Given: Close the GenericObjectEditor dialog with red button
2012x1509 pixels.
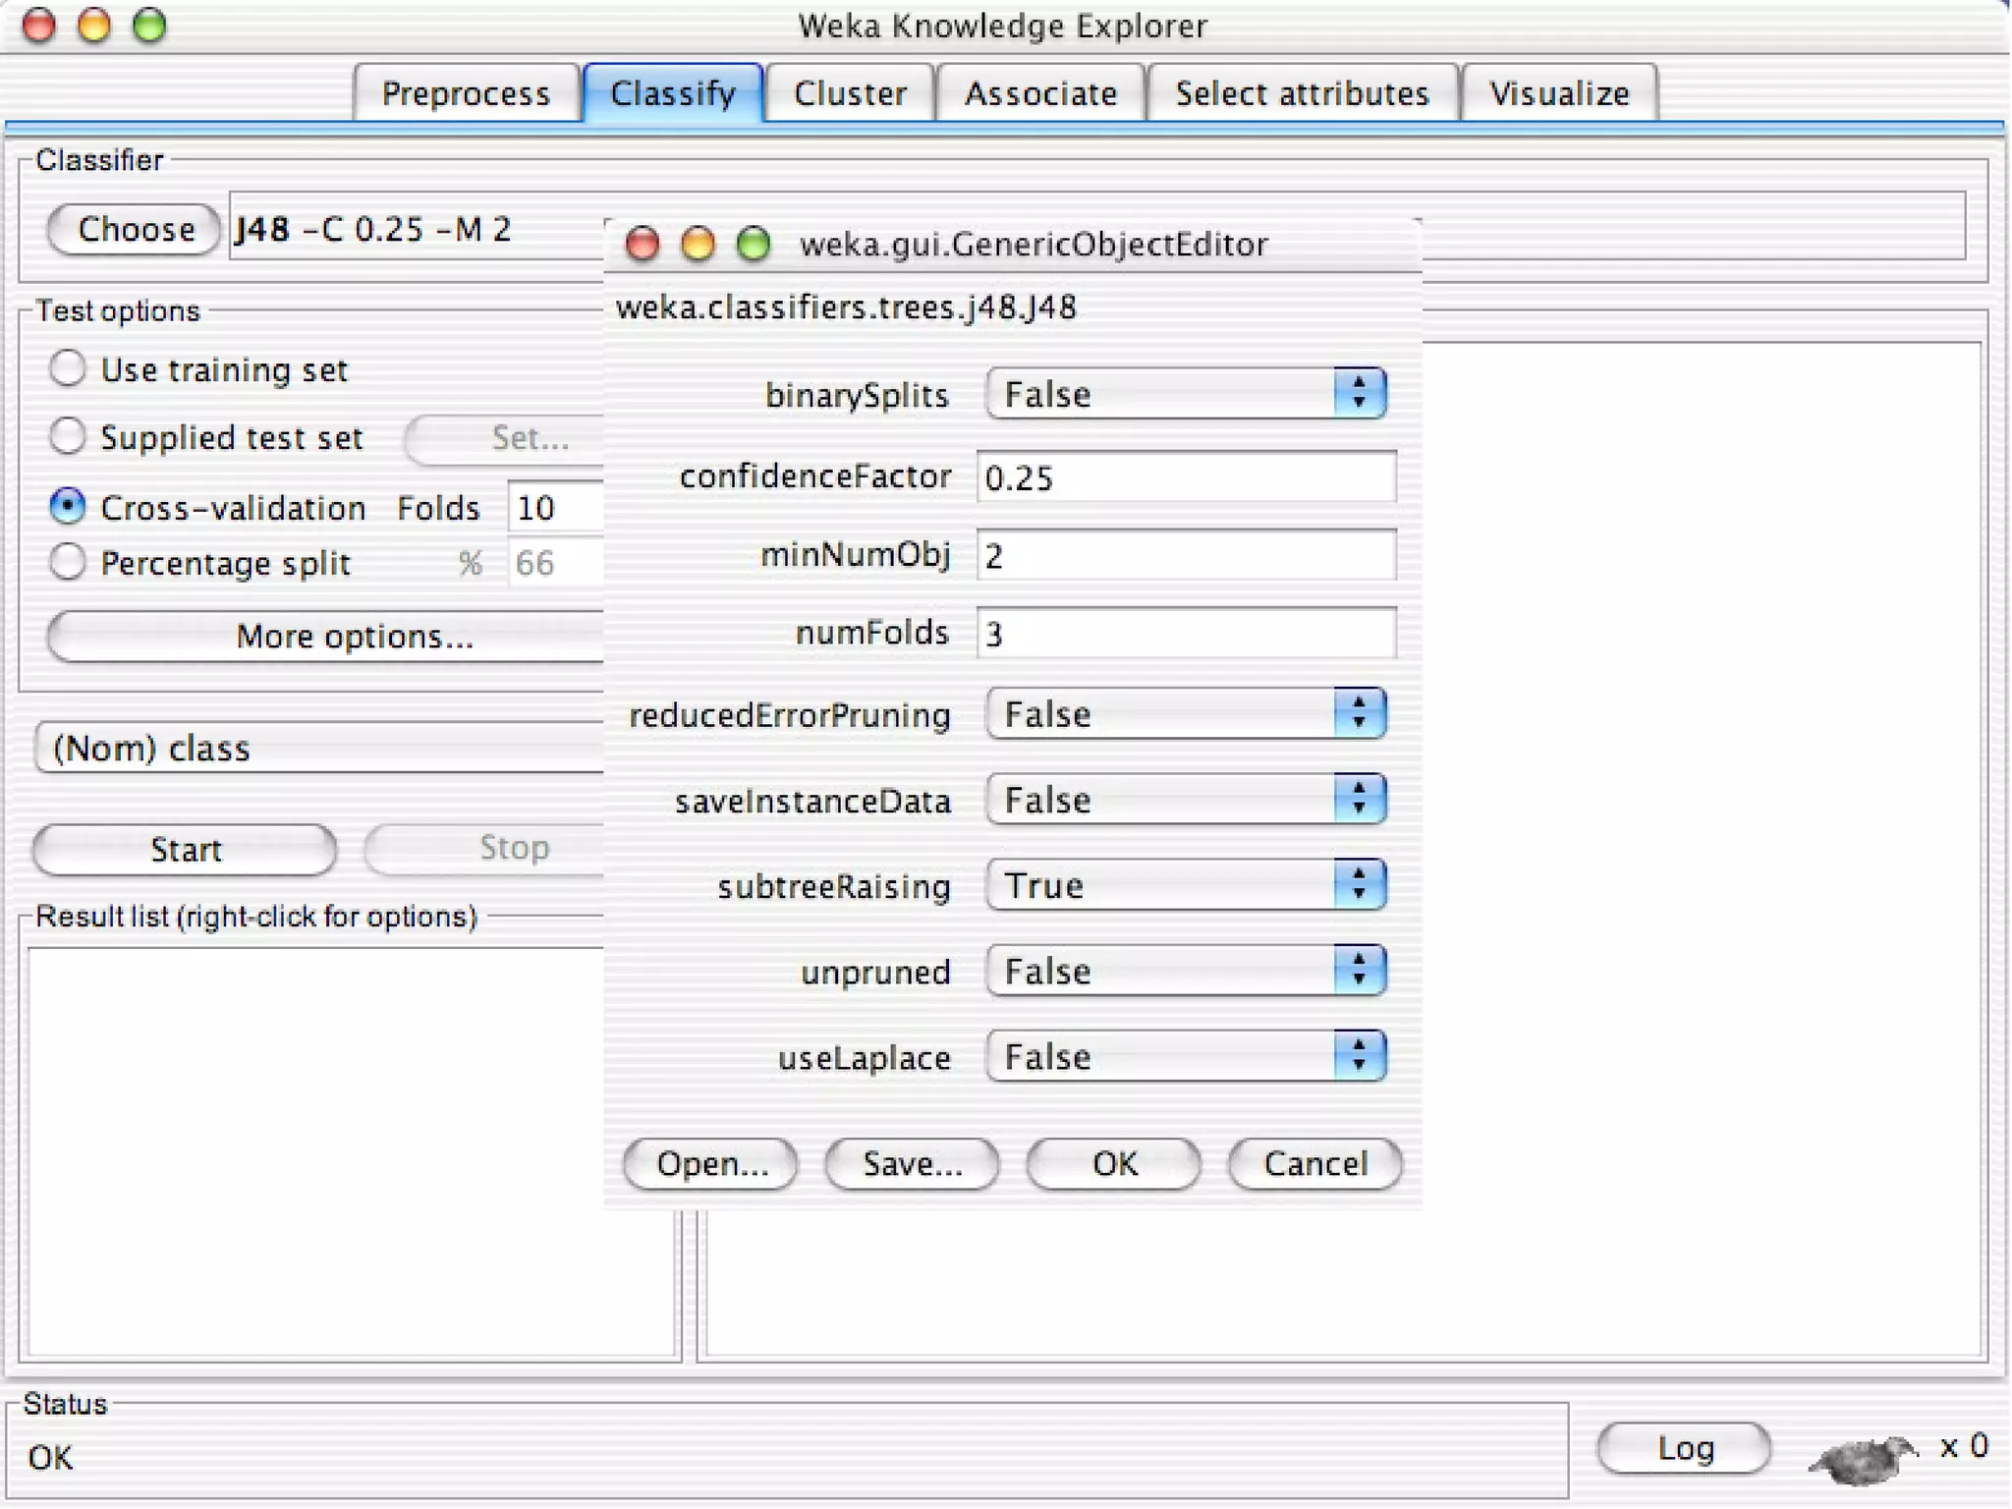Looking at the screenshot, I should coord(643,244).
